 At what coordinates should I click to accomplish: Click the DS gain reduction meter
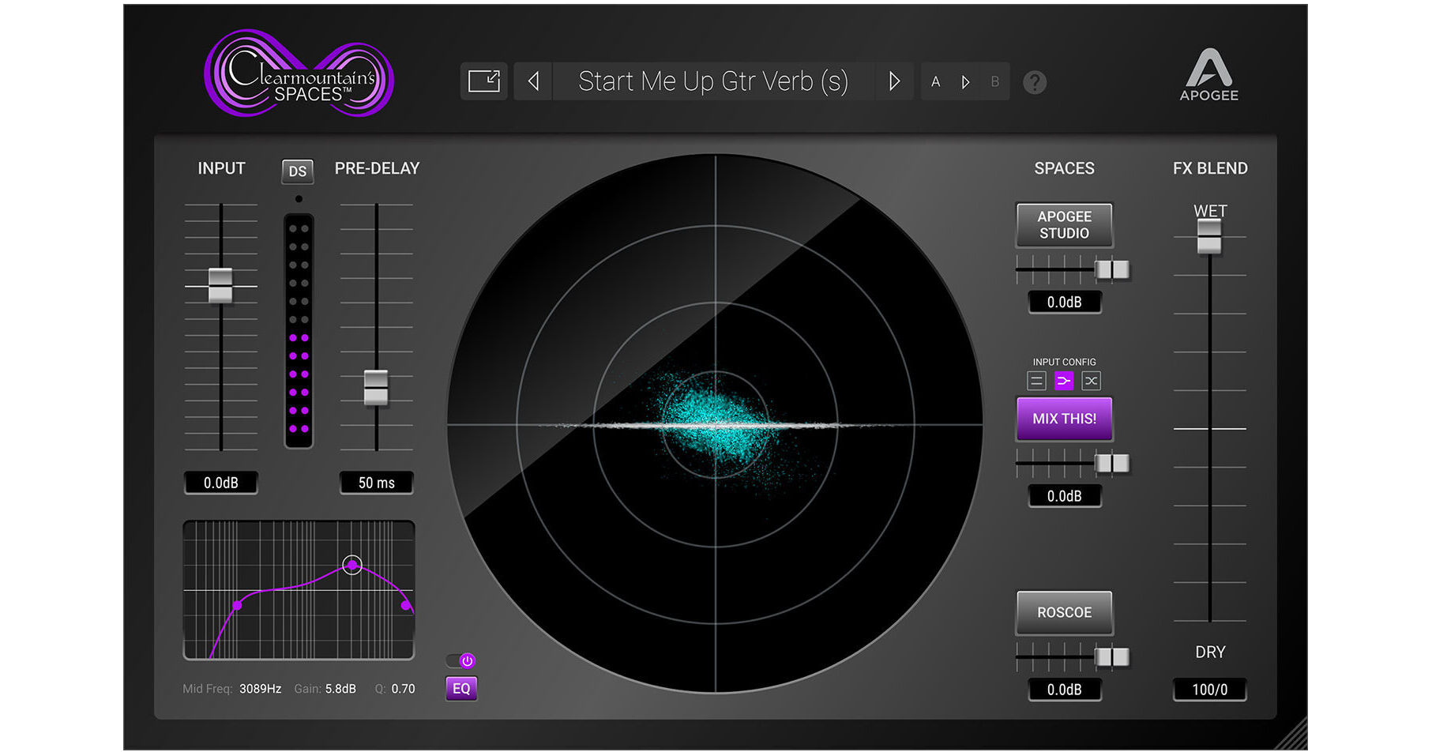299,331
